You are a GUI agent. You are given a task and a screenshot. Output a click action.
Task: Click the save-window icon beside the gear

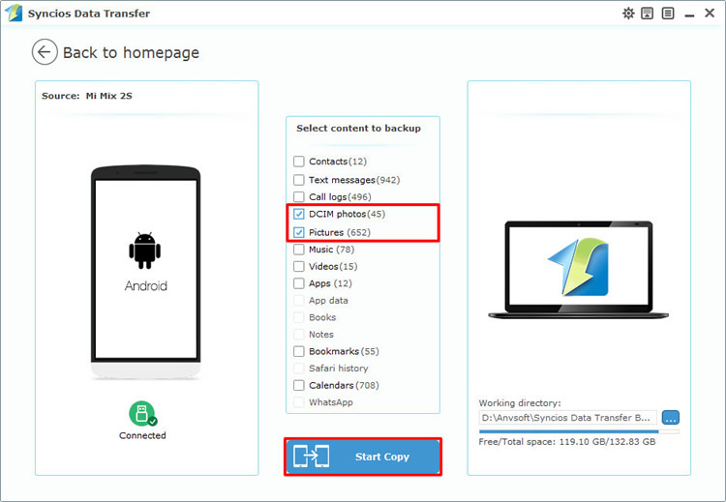click(648, 14)
